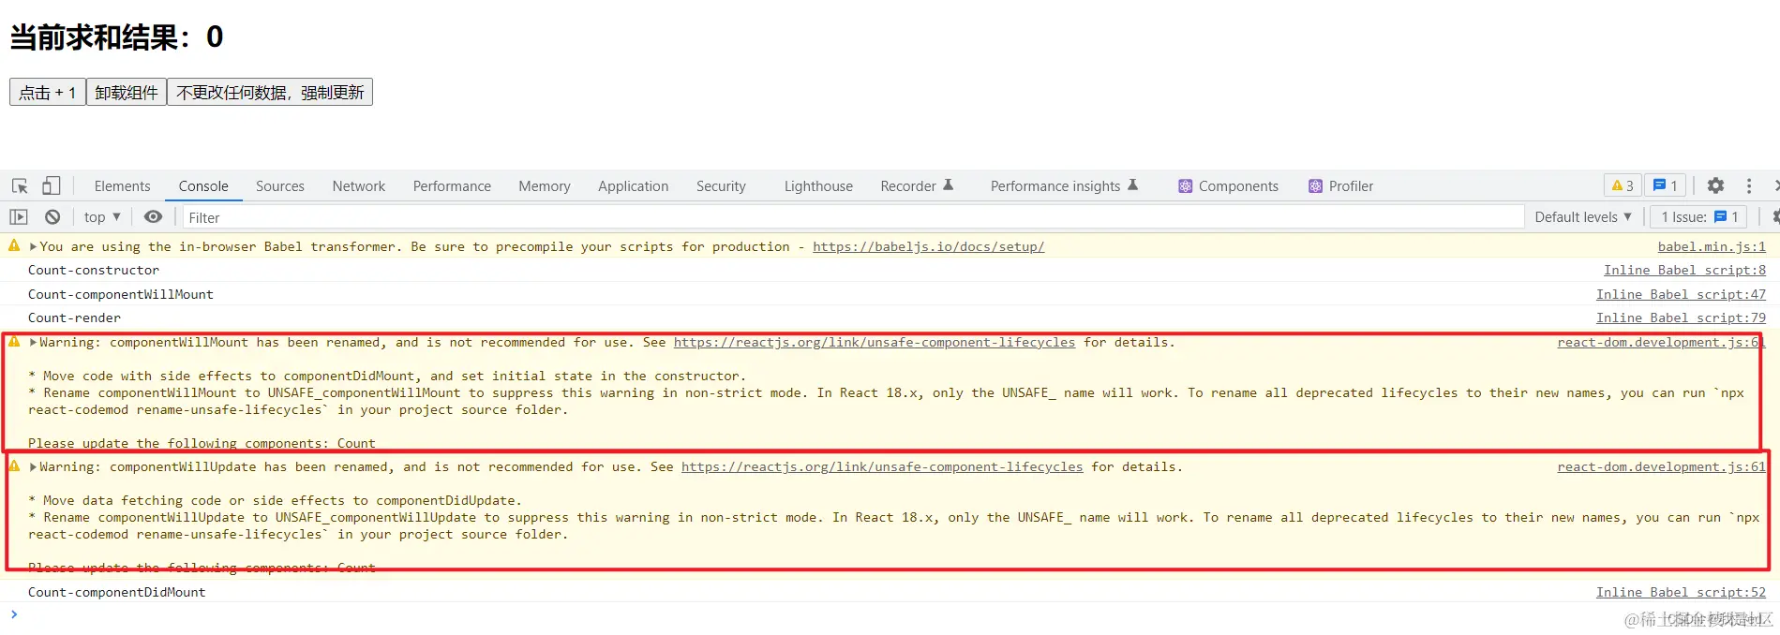Click warning icon on componentWillUpdate message
This screenshot has height=635, width=1780.
click(x=14, y=465)
